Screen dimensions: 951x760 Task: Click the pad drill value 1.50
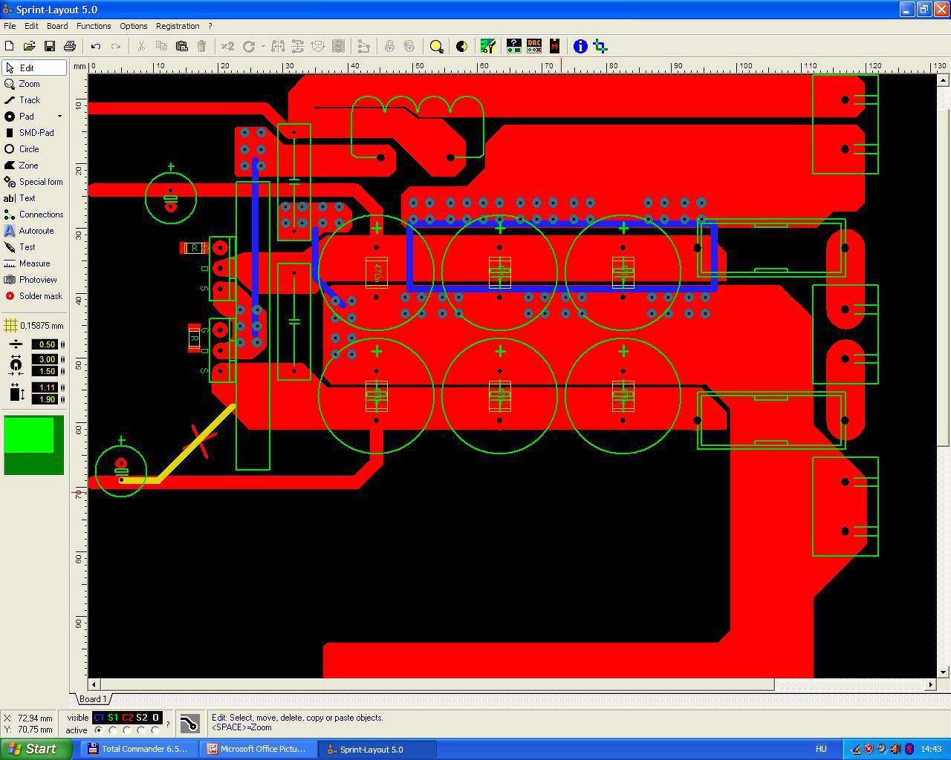coord(46,371)
